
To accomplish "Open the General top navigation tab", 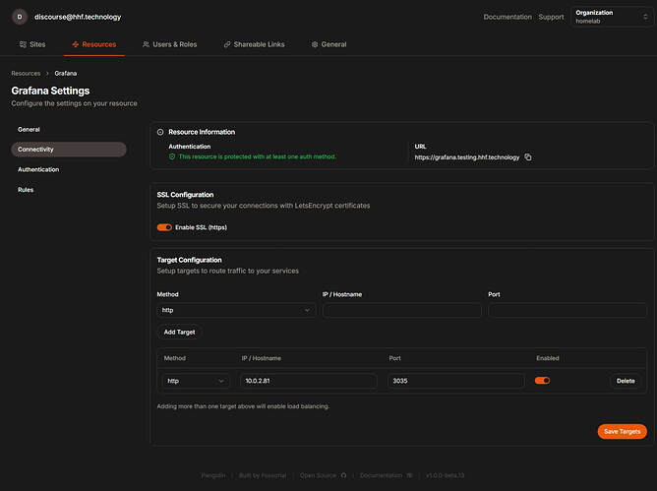I will click(328, 44).
